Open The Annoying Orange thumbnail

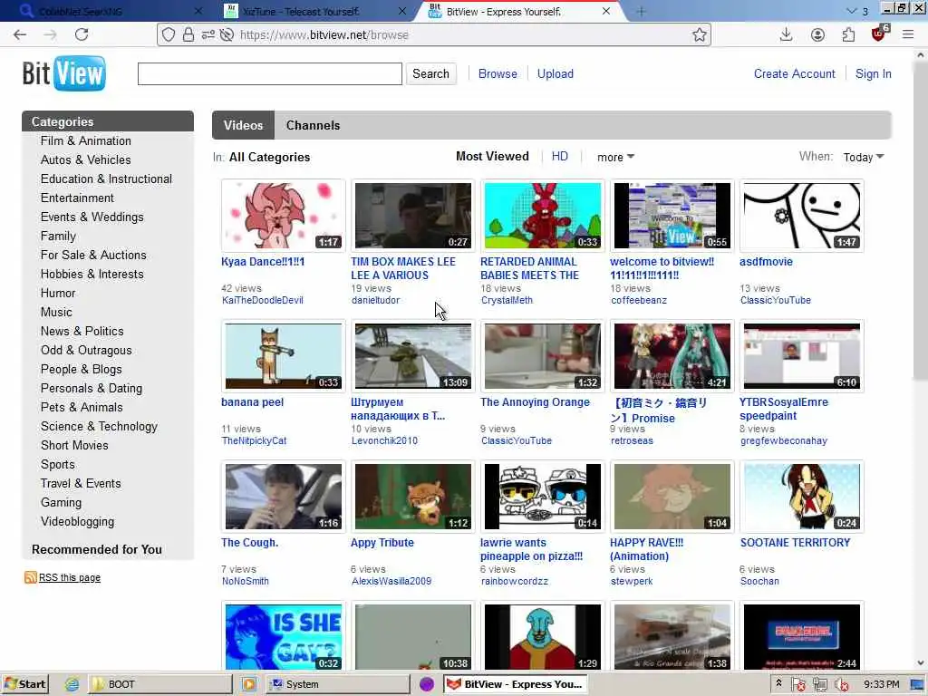(x=542, y=355)
